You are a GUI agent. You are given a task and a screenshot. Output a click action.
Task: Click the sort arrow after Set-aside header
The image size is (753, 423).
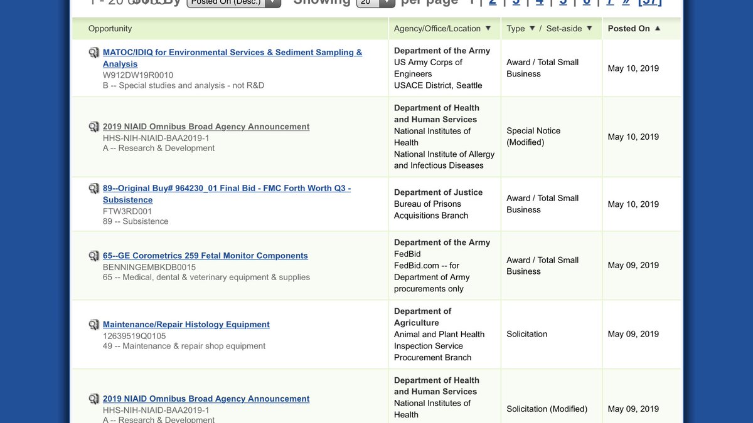[589, 28]
